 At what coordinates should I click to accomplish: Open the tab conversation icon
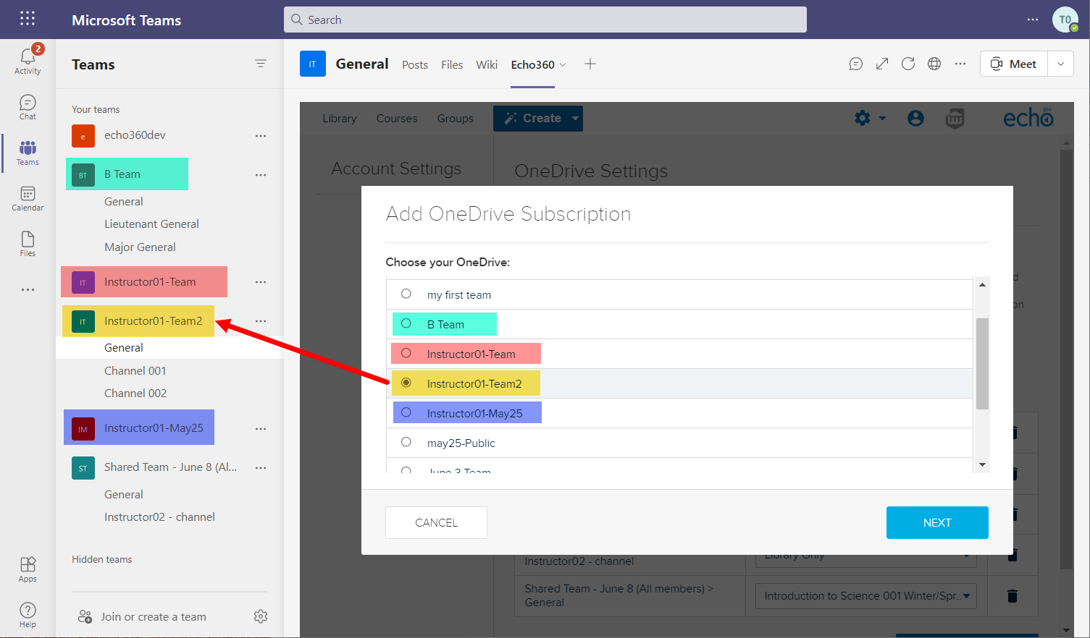[856, 64]
